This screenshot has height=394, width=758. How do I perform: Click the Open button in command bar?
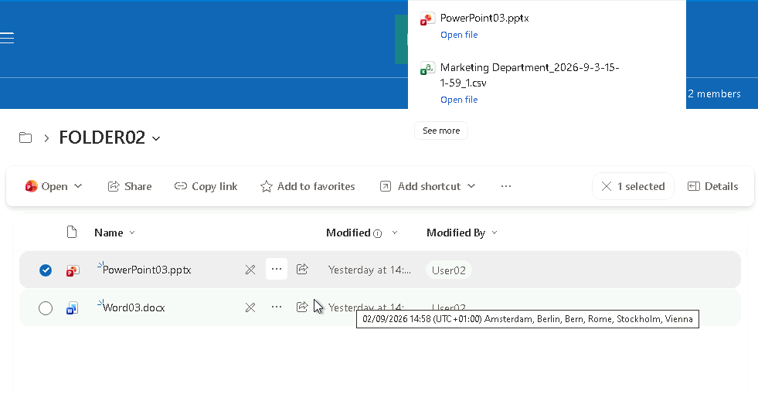(x=47, y=186)
